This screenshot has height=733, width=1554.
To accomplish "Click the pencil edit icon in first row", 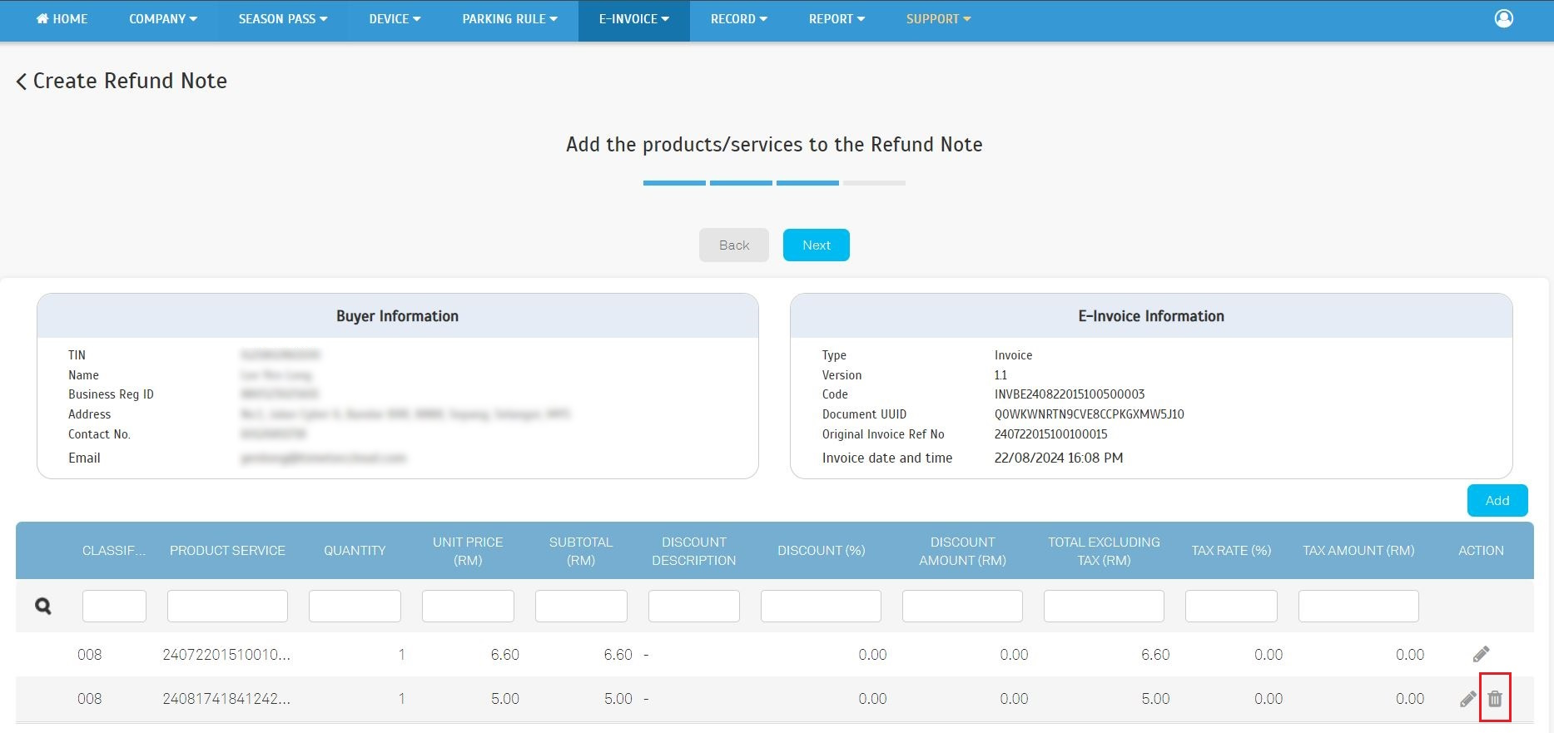I will click(x=1481, y=655).
